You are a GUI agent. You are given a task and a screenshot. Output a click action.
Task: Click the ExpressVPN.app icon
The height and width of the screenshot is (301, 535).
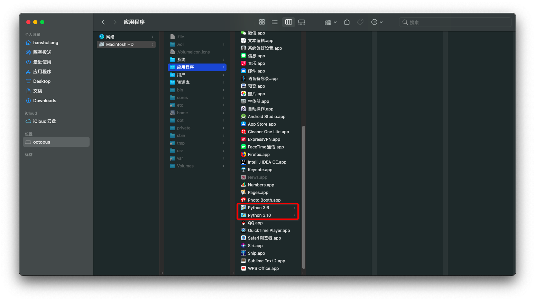(x=243, y=139)
